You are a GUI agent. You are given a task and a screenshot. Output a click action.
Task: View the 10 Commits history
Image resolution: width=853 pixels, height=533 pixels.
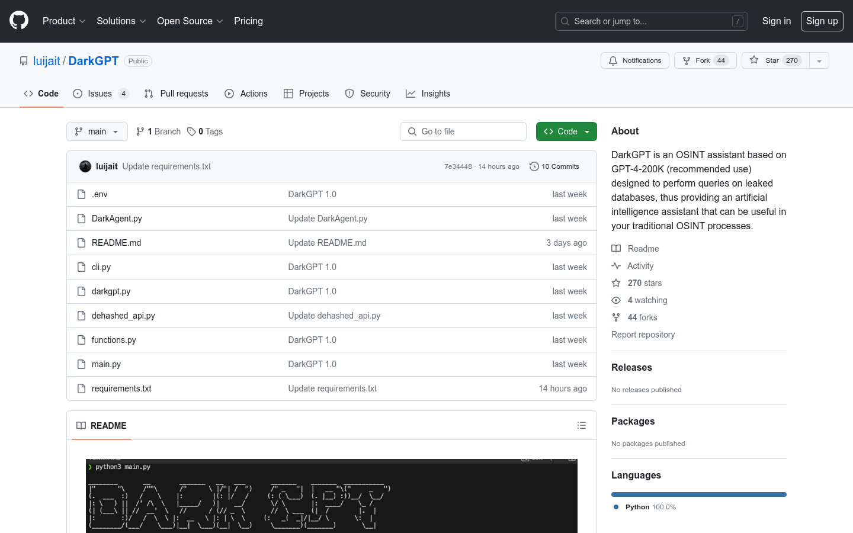point(554,166)
